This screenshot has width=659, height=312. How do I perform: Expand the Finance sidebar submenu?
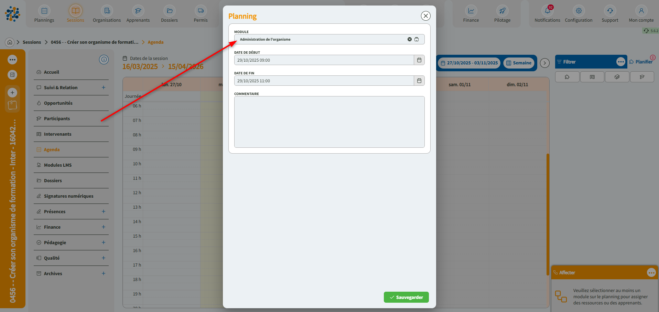[x=103, y=227]
